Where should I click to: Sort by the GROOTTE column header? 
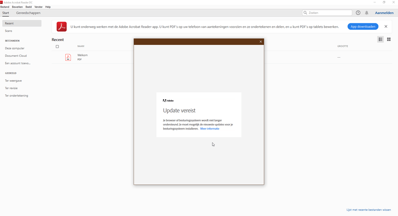tap(342, 46)
